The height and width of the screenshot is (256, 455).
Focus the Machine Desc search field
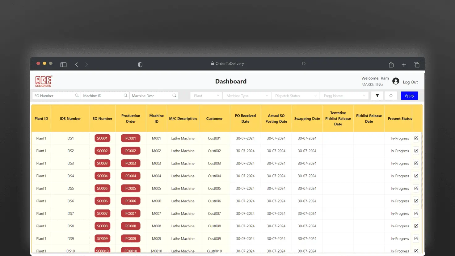pos(151,96)
